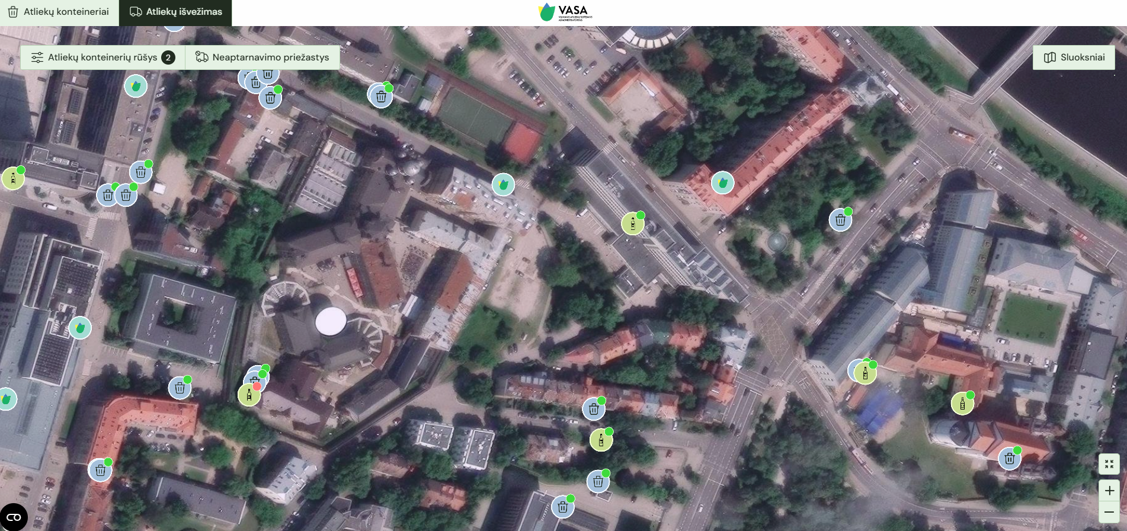Zoom out with the minus button
1127x531 pixels.
click(x=1109, y=512)
